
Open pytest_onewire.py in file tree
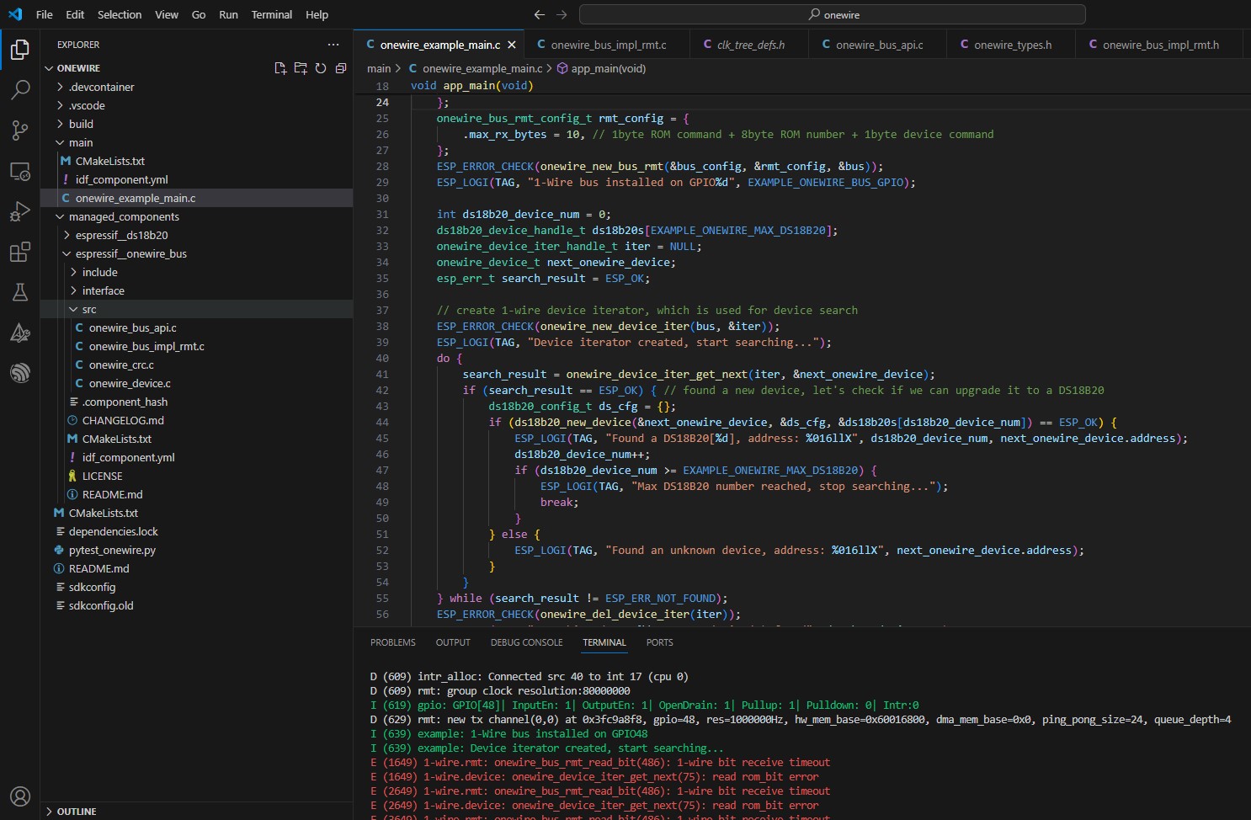197,550
